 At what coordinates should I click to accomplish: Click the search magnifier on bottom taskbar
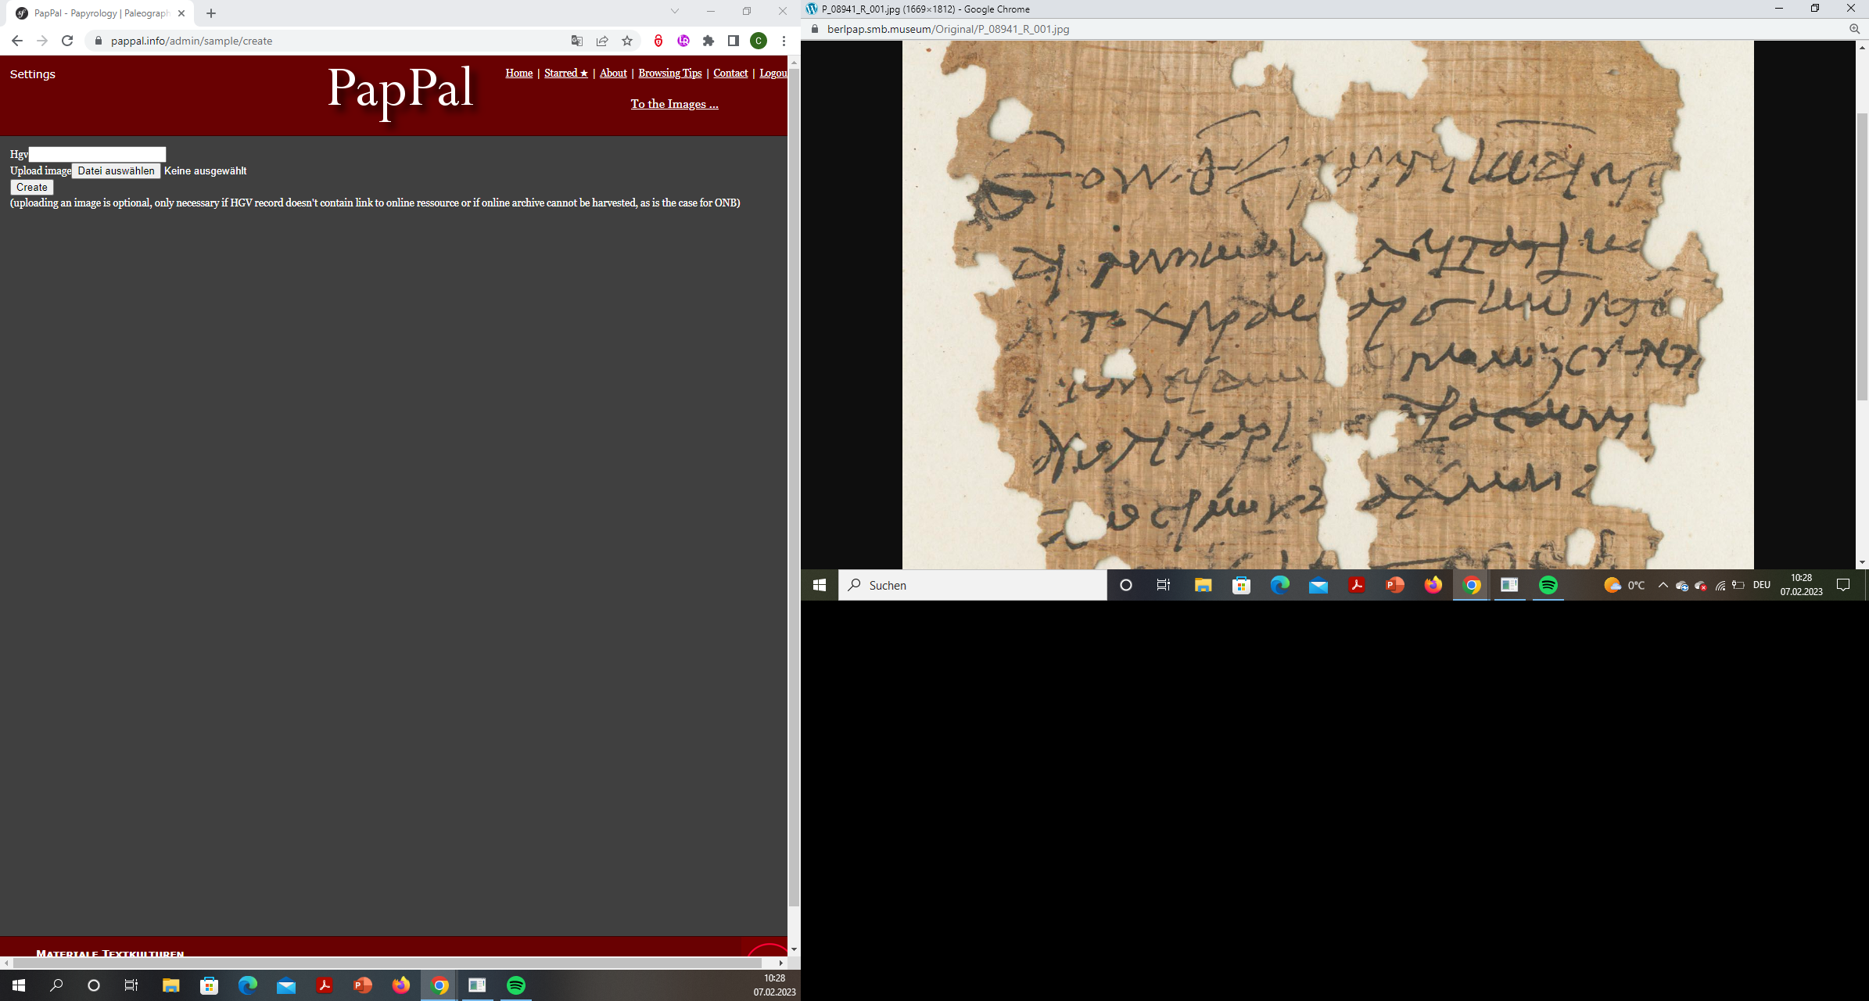click(56, 985)
